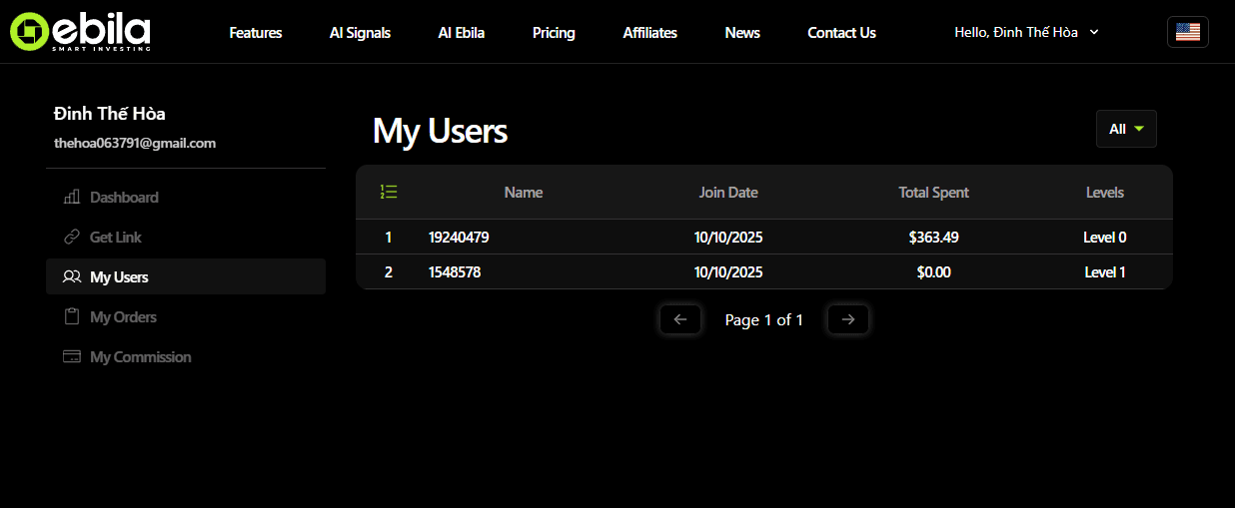Select user row 19240479
This screenshot has width=1235, height=508.
click(459, 238)
